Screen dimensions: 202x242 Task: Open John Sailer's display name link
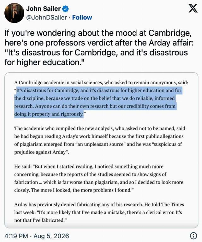(x=43, y=9)
